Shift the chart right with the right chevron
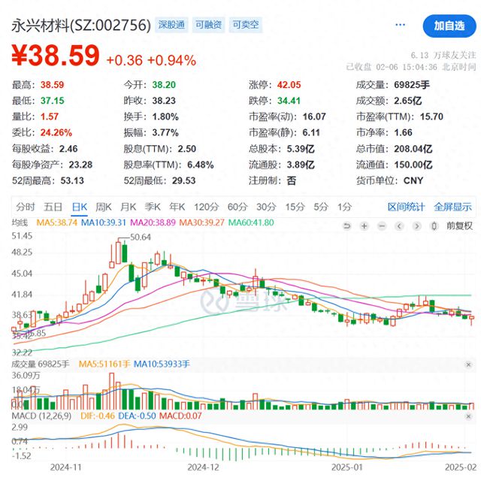481x478 pixels. (x=416, y=226)
